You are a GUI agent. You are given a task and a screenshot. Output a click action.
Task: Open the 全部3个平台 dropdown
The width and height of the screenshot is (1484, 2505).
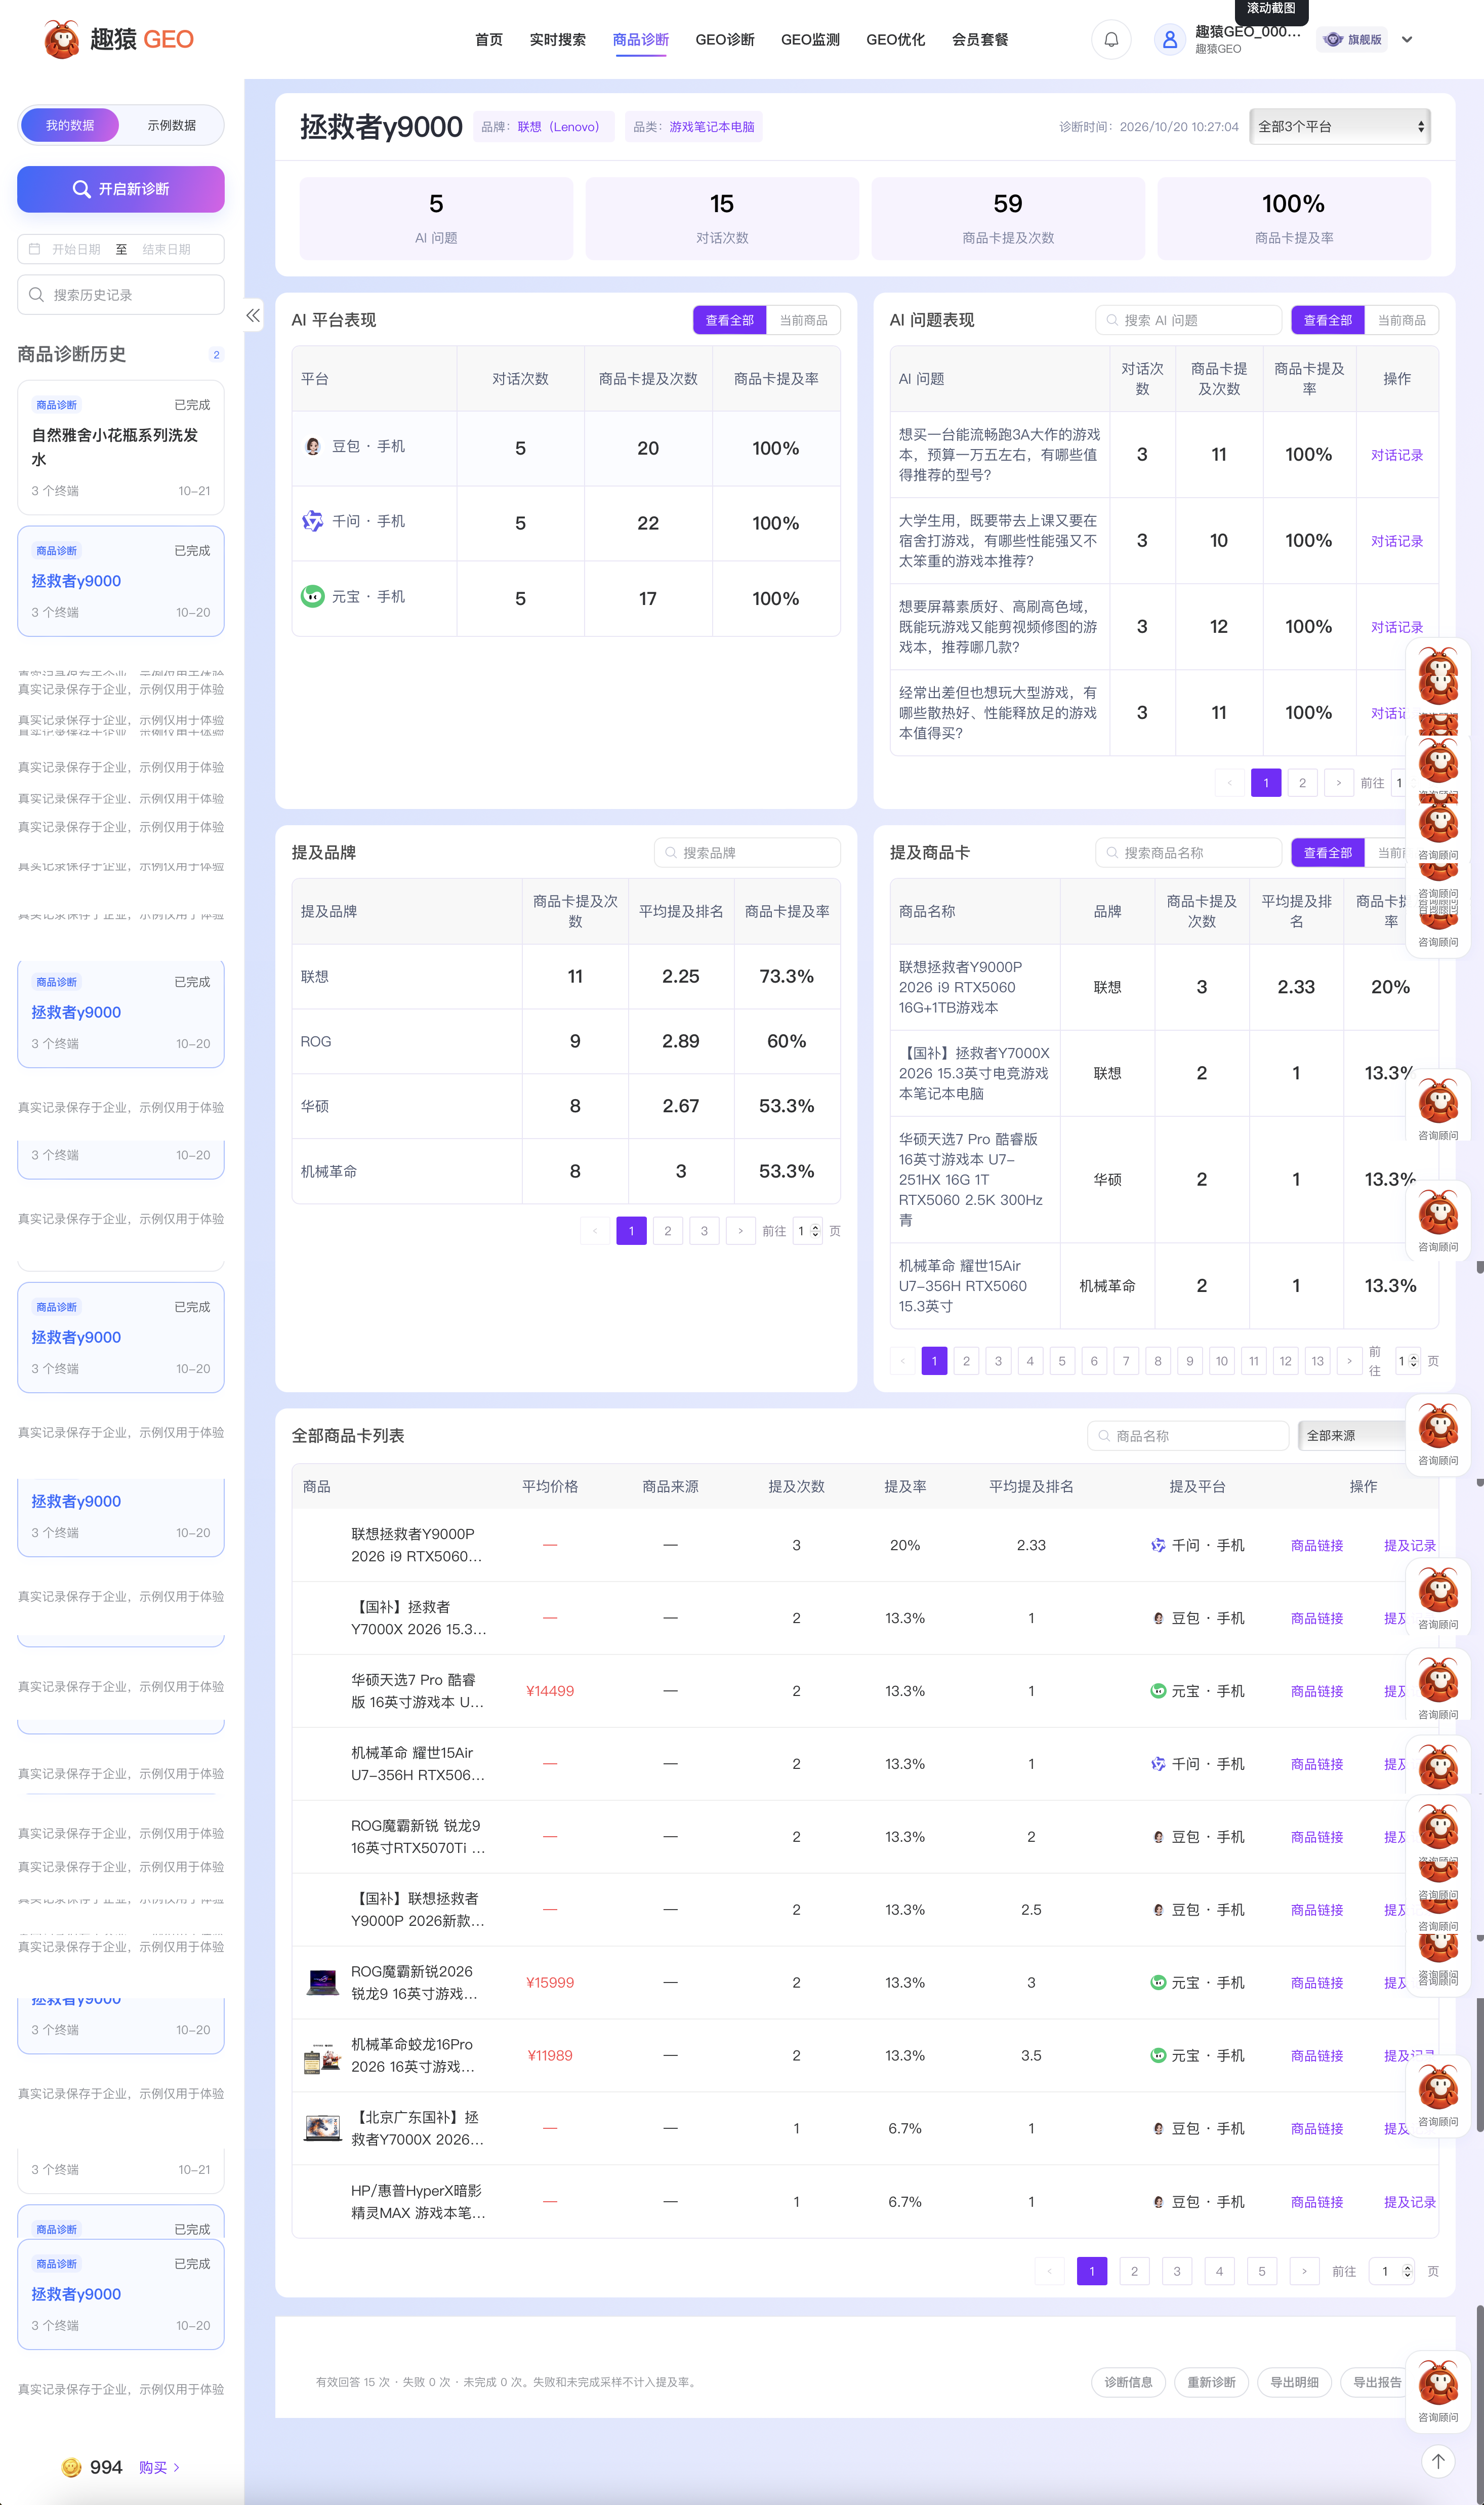pyautogui.click(x=1340, y=127)
